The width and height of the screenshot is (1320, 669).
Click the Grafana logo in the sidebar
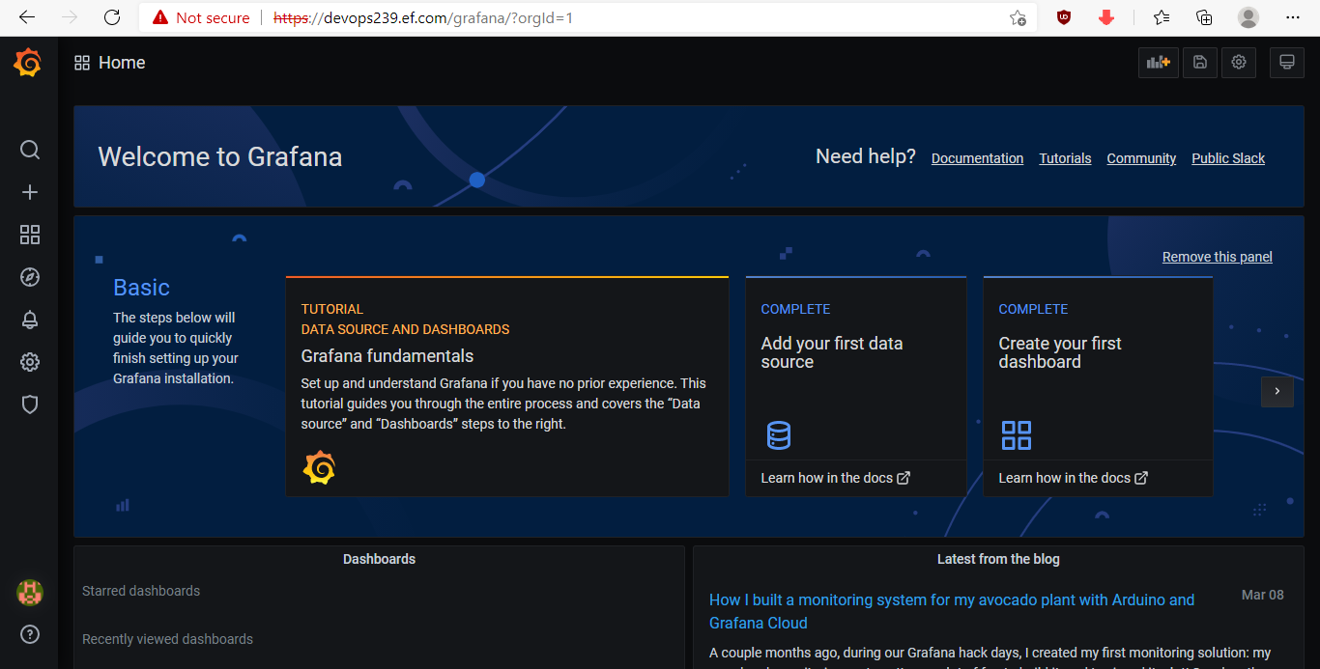[x=28, y=63]
